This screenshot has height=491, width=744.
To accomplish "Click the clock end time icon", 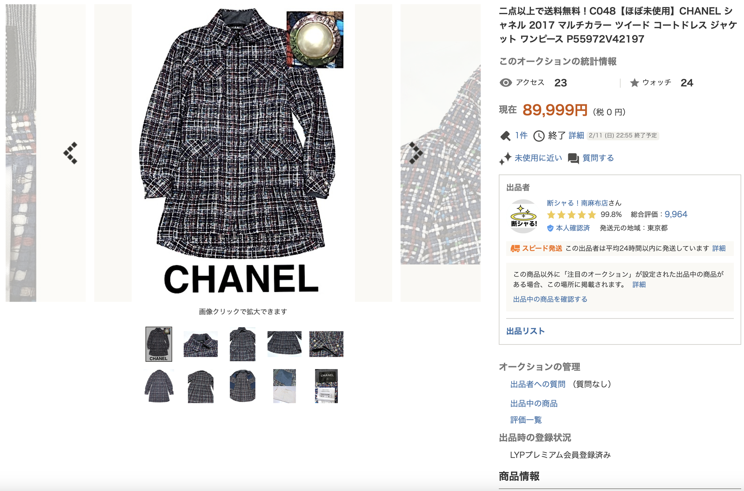I will tap(539, 136).
